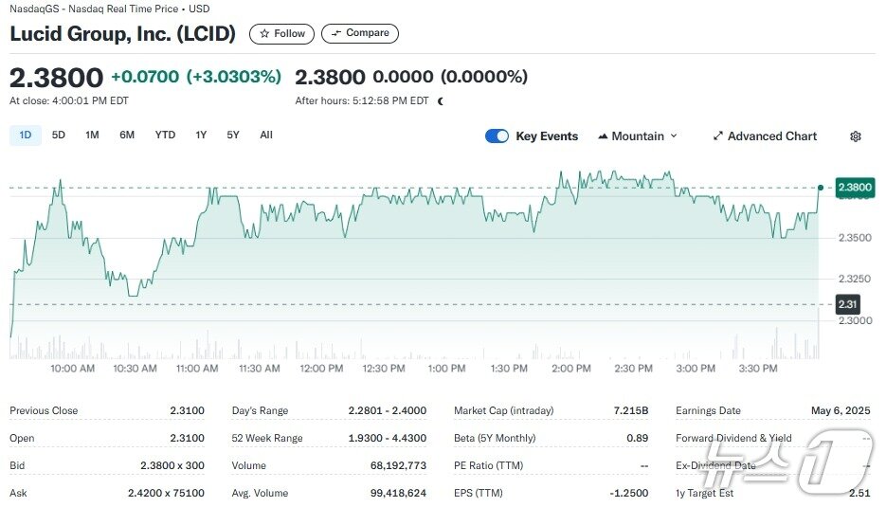This screenshot has width=886, height=507.
Task: Click the 2.3000 y-axis label
Action: [x=855, y=321]
